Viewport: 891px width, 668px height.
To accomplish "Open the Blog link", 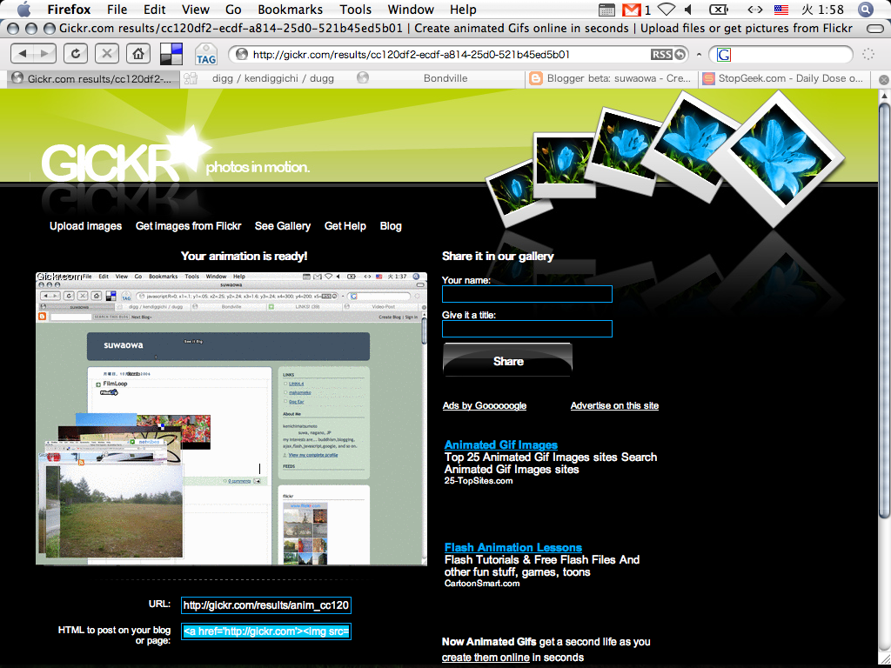I will click(391, 226).
